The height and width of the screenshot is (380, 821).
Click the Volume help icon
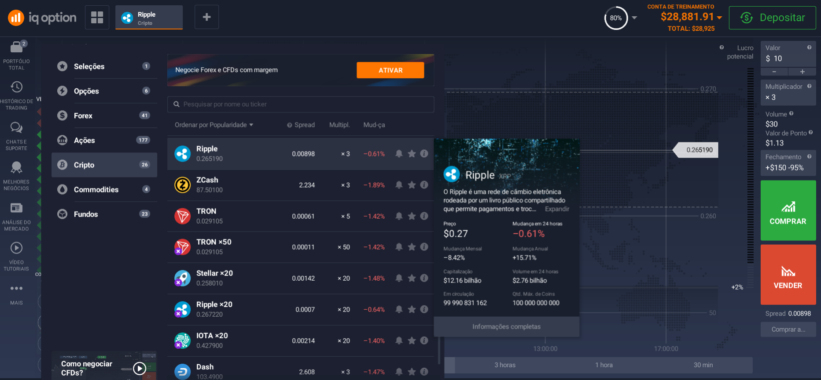pyautogui.click(x=791, y=113)
